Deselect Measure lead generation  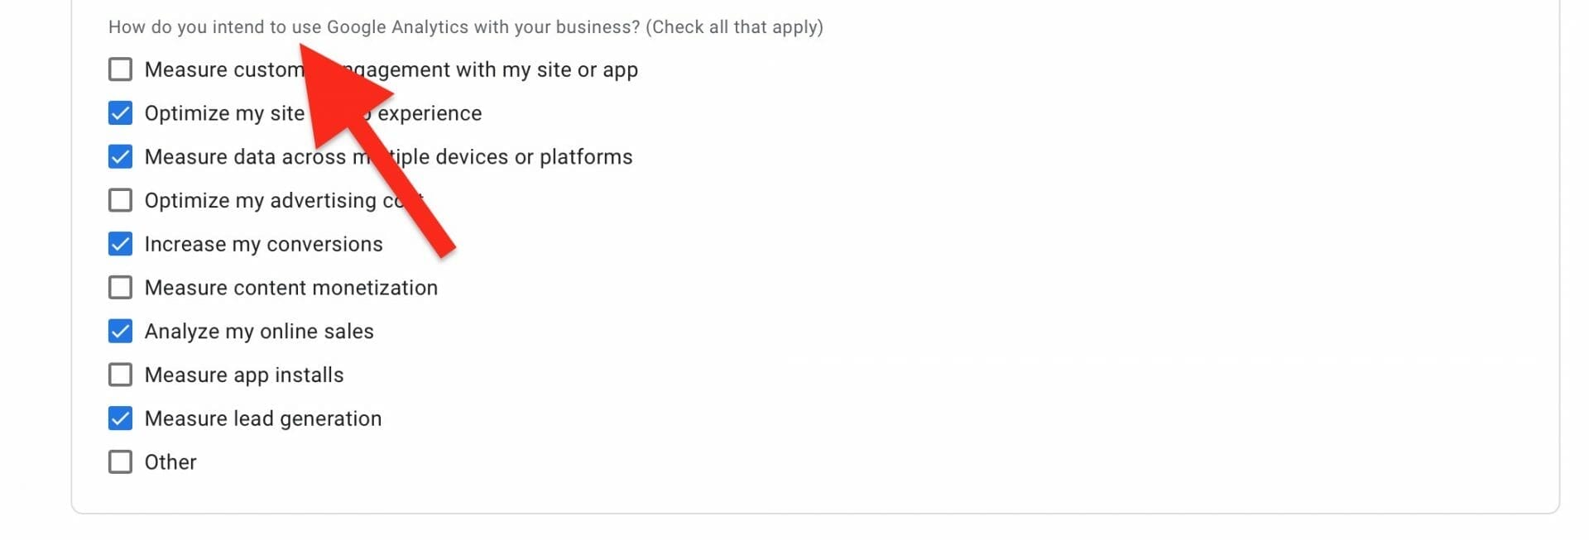(120, 418)
